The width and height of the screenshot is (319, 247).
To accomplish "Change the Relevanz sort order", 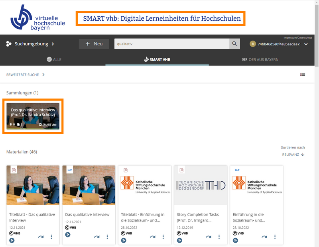I will point(293,155).
